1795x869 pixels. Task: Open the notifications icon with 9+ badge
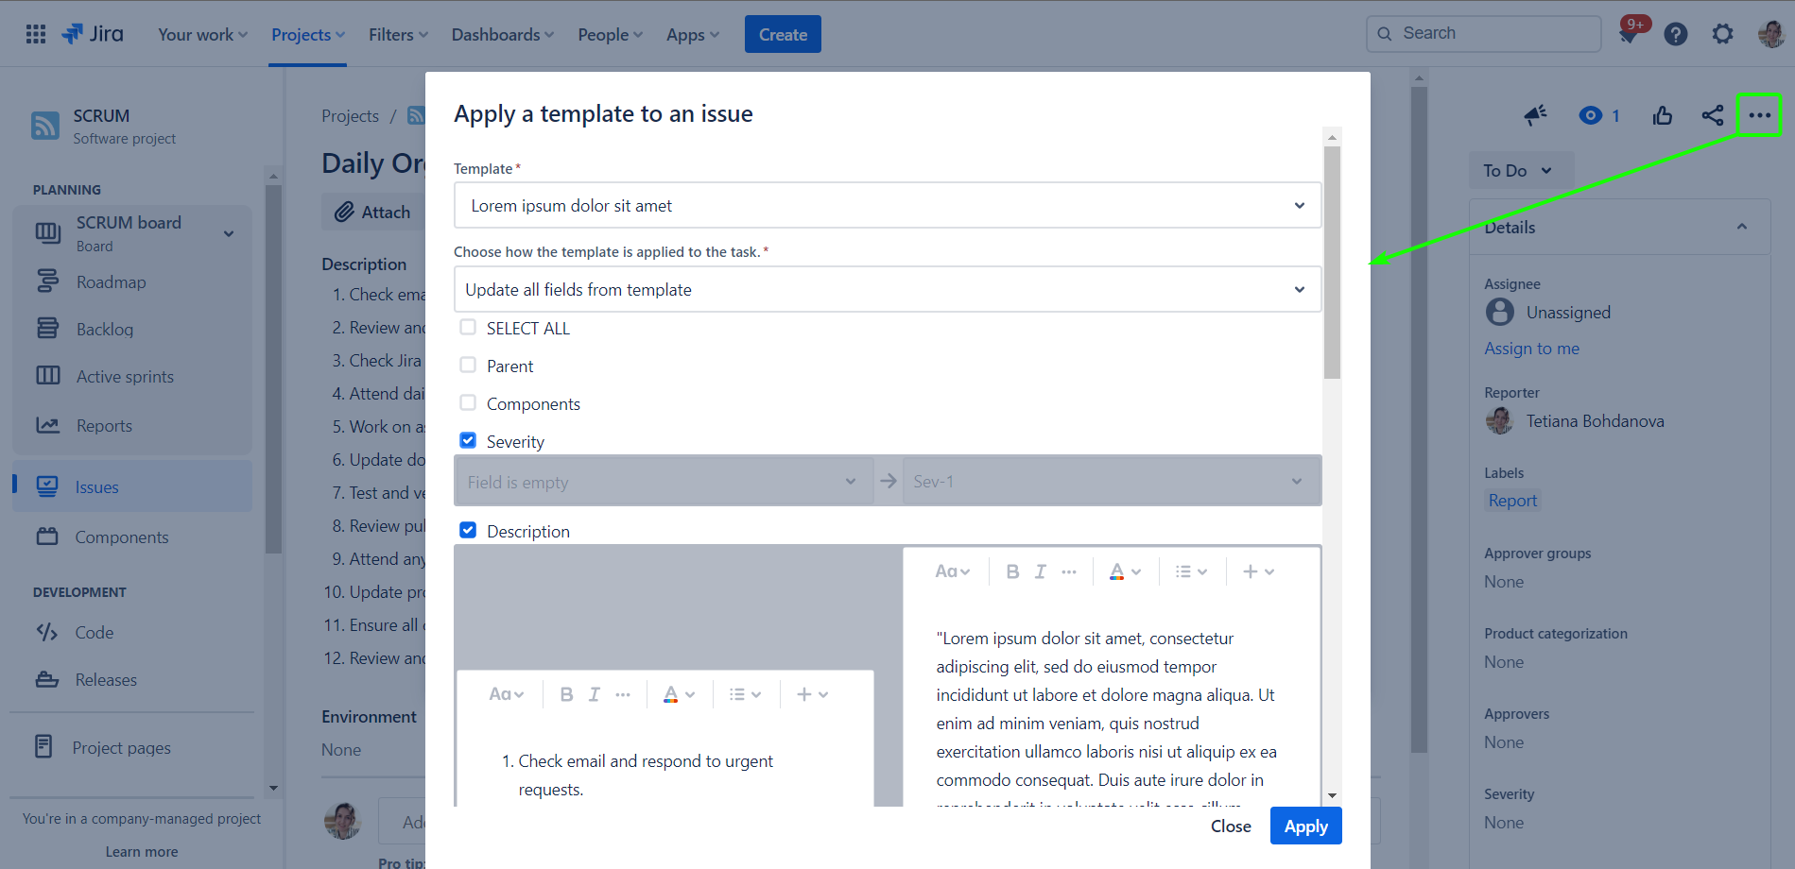(1629, 34)
